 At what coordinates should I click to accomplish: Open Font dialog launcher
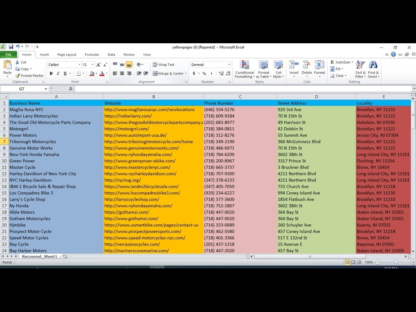click(x=107, y=82)
